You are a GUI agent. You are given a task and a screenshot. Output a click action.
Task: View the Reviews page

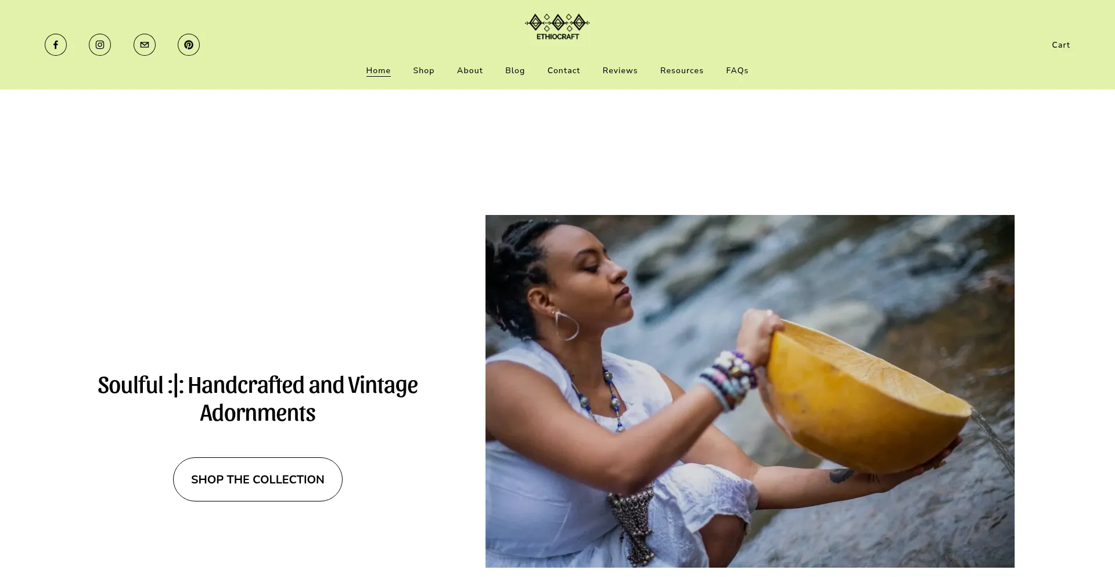click(x=620, y=70)
